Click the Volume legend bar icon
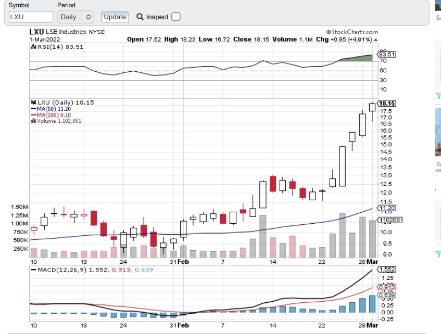The width and height of the screenshot is (441, 334). 33,121
